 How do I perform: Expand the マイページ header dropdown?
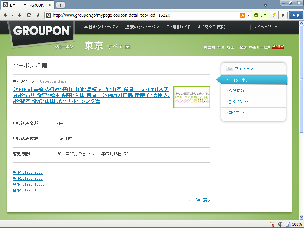[265, 26]
